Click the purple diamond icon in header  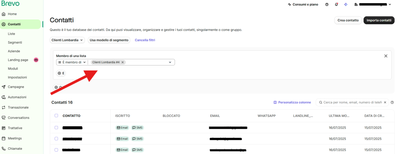(x=346, y=5)
